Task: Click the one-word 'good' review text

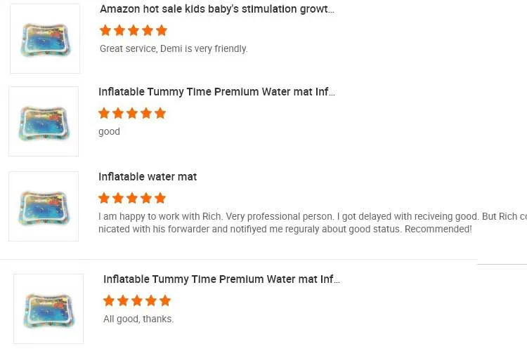Action: [109, 132]
